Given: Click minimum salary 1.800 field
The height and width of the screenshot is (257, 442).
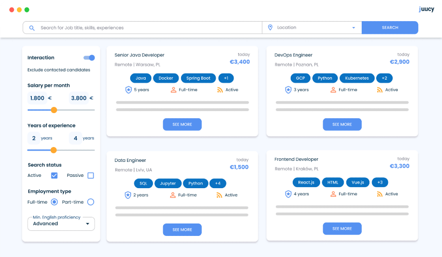Looking at the screenshot, I should click(x=37, y=98).
